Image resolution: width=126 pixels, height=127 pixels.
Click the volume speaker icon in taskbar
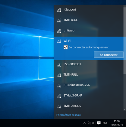94,123
